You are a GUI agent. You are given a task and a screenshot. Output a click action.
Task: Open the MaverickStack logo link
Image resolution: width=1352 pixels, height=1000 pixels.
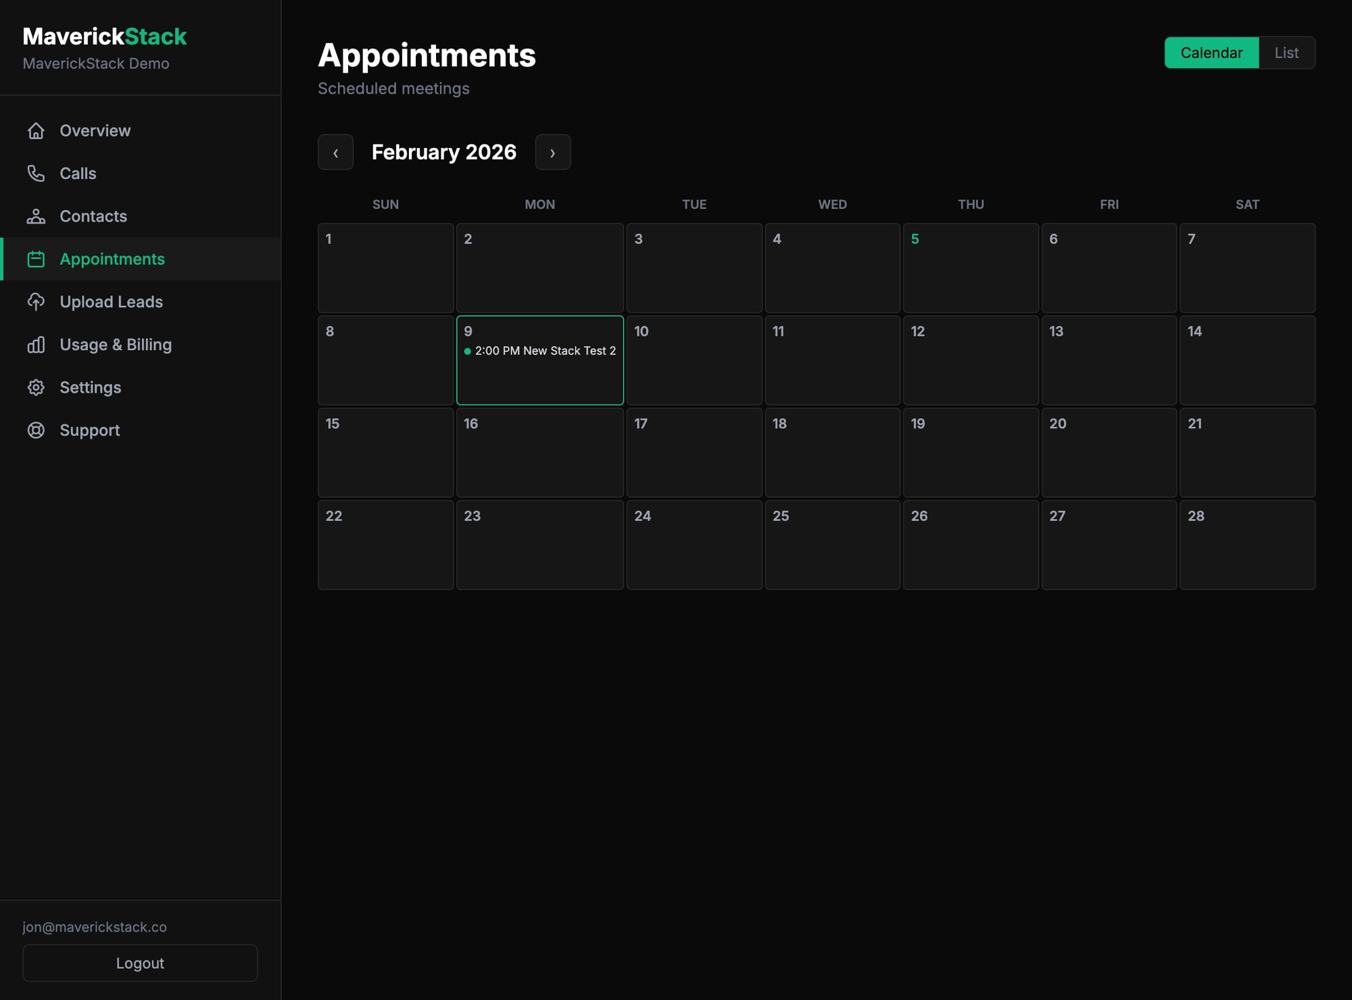pyautogui.click(x=105, y=36)
